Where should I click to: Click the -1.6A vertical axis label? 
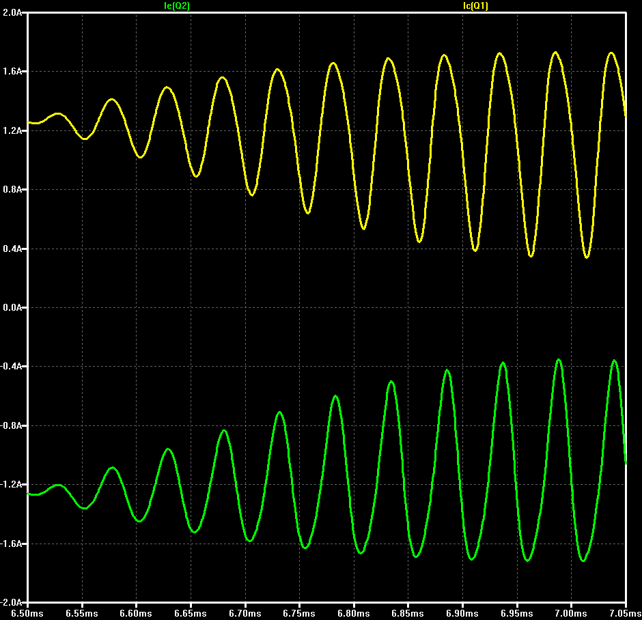click(x=11, y=544)
